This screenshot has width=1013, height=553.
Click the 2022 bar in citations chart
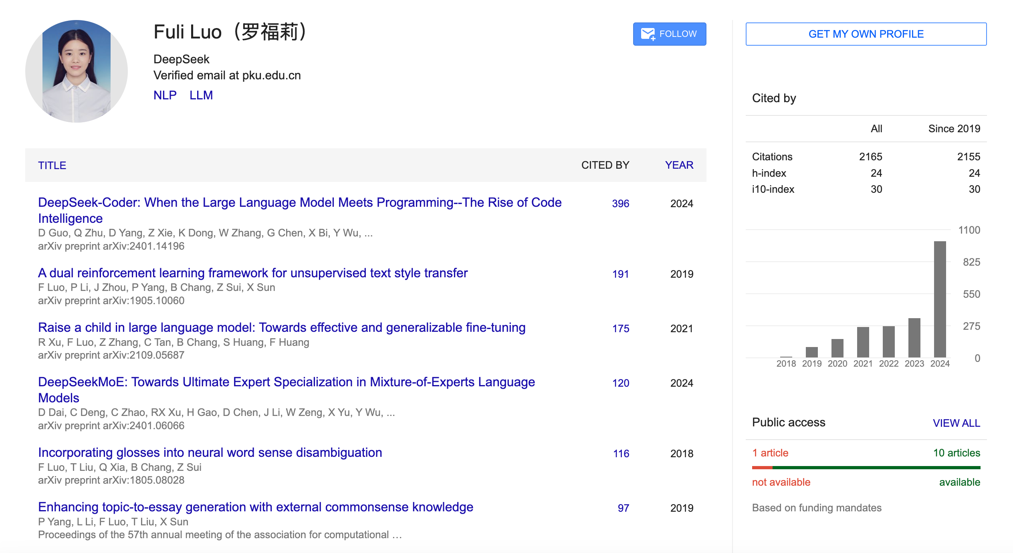coord(889,342)
